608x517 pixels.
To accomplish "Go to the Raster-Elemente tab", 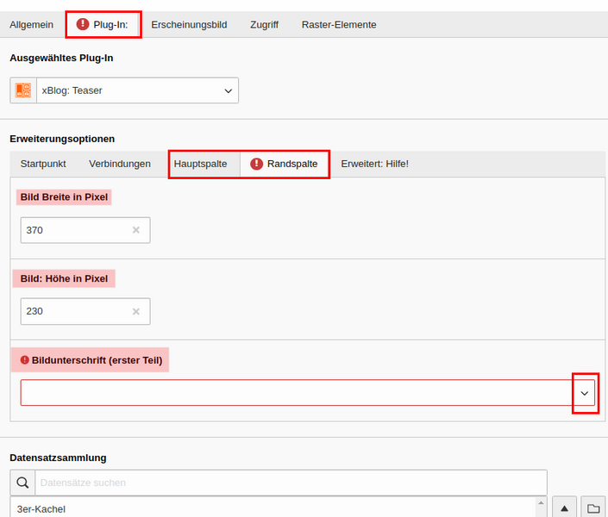I will (x=339, y=25).
